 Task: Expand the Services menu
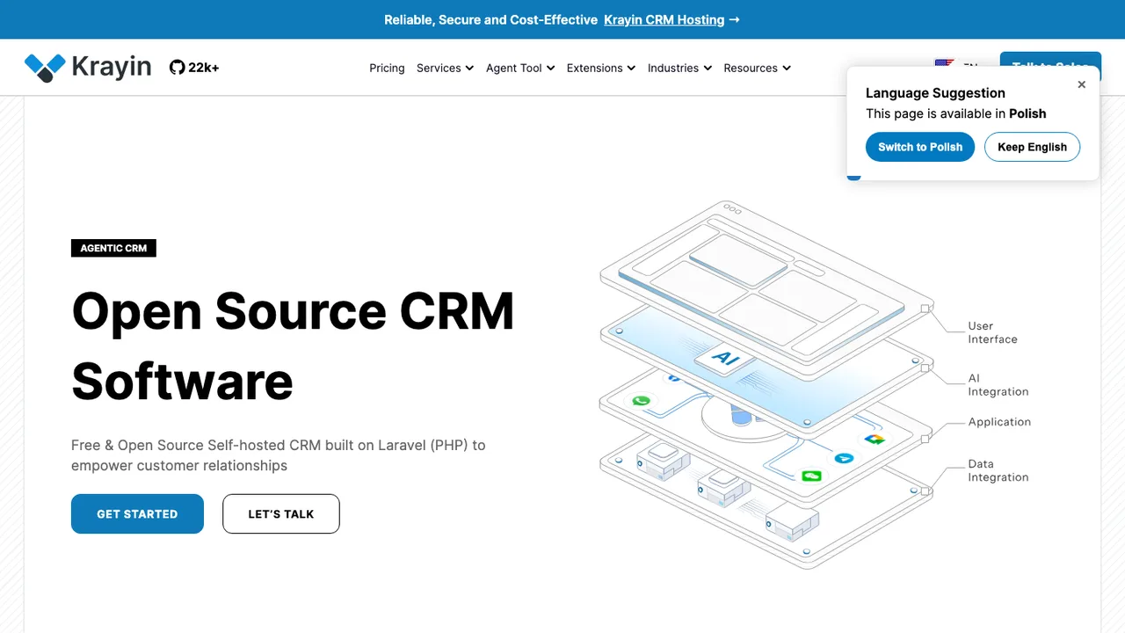[445, 68]
